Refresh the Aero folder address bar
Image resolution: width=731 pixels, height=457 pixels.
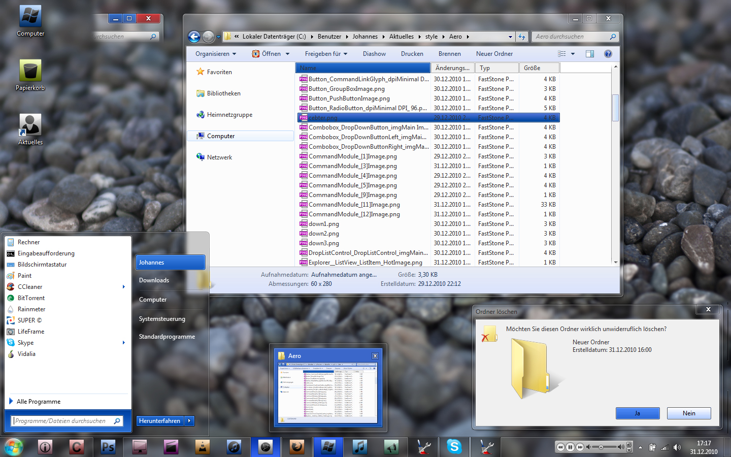pyautogui.click(x=521, y=37)
